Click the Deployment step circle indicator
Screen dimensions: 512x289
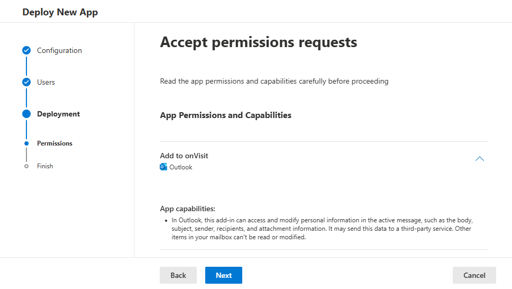click(26, 114)
